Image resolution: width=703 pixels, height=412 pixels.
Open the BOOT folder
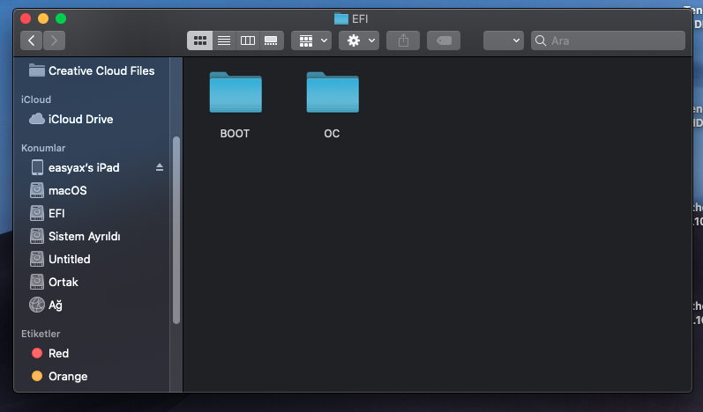(235, 93)
